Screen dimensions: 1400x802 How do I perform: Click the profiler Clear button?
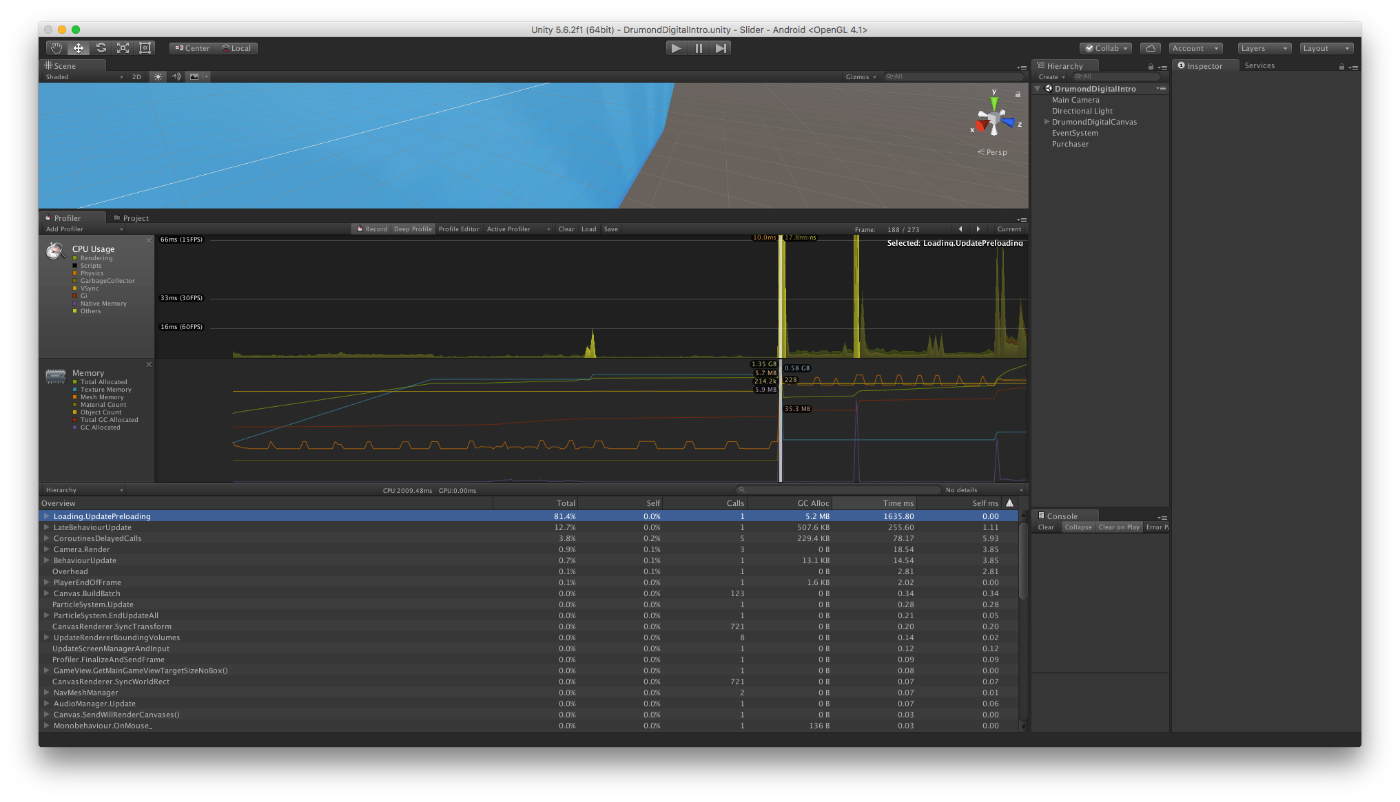click(566, 229)
